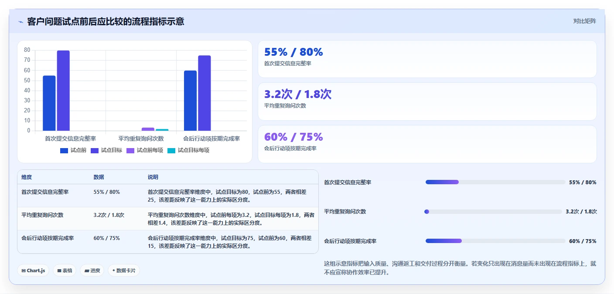The width and height of the screenshot is (614, 294).
Task: Click the 3.2次 / 1.8次 progress value
Action: click(581, 212)
